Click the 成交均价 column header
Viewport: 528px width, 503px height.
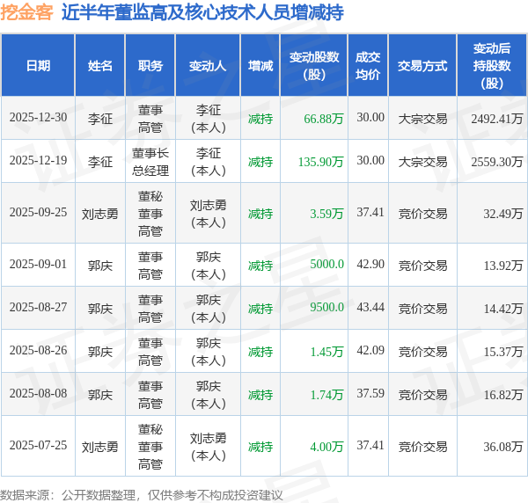(x=368, y=66)
